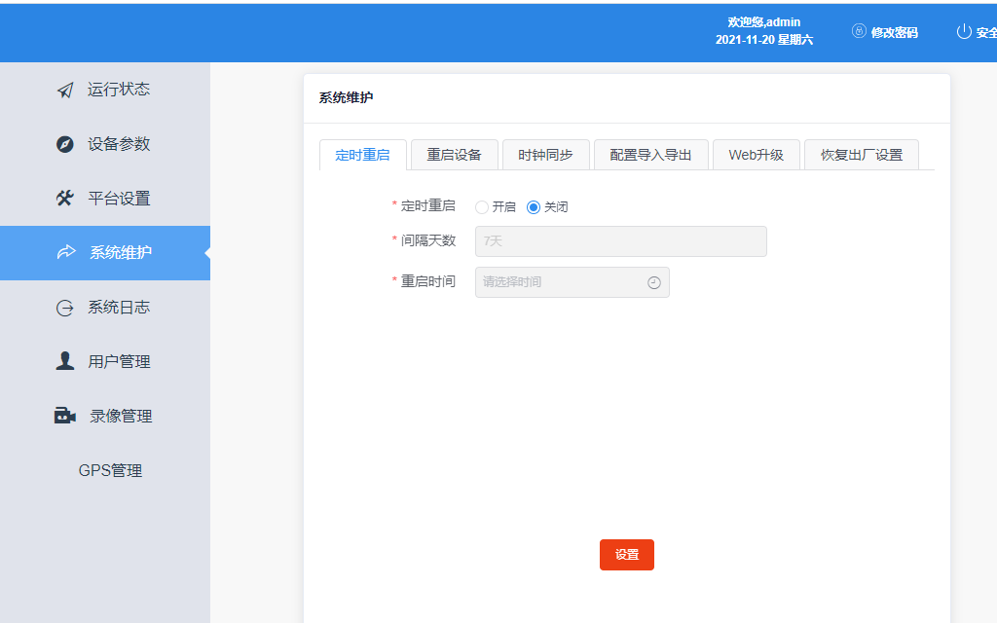Click the 用户管理 user icon
The width and height of the screenshot is (997, 623).
(64, 361)
